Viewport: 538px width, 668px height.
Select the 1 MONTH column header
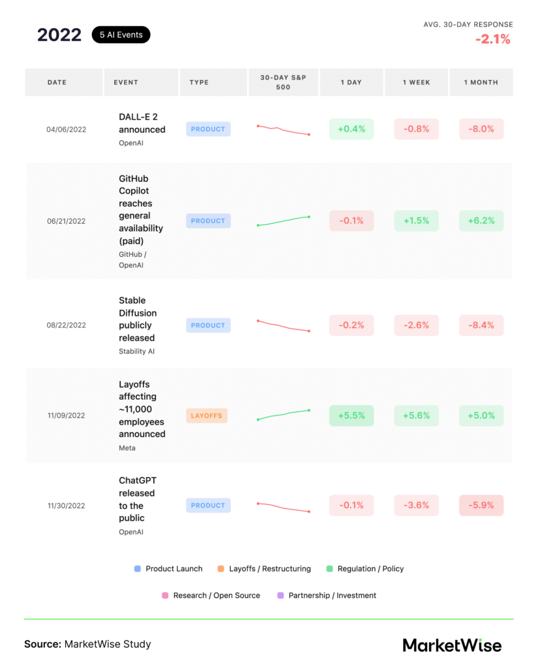(481, 82)
